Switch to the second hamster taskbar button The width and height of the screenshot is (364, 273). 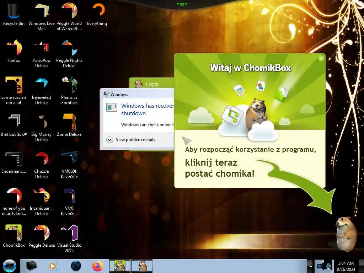click(142, 266)
